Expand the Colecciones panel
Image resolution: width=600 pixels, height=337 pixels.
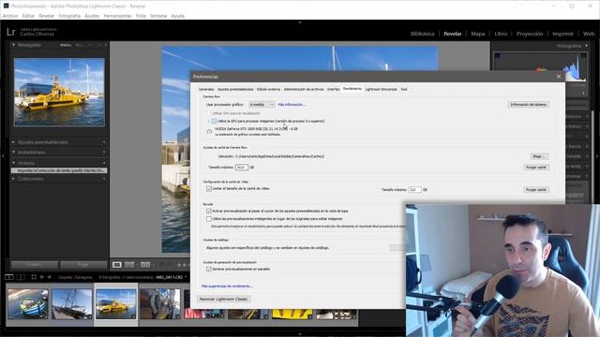click(x=14, y=179)
